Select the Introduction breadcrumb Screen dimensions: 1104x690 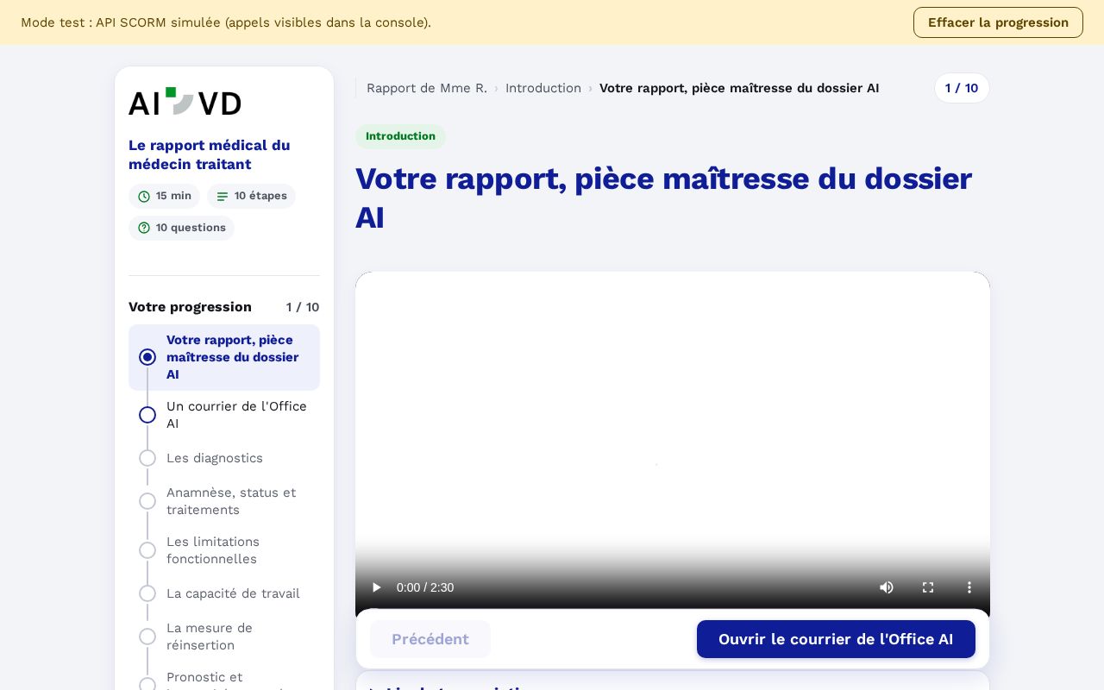click(x=543, y=88)
